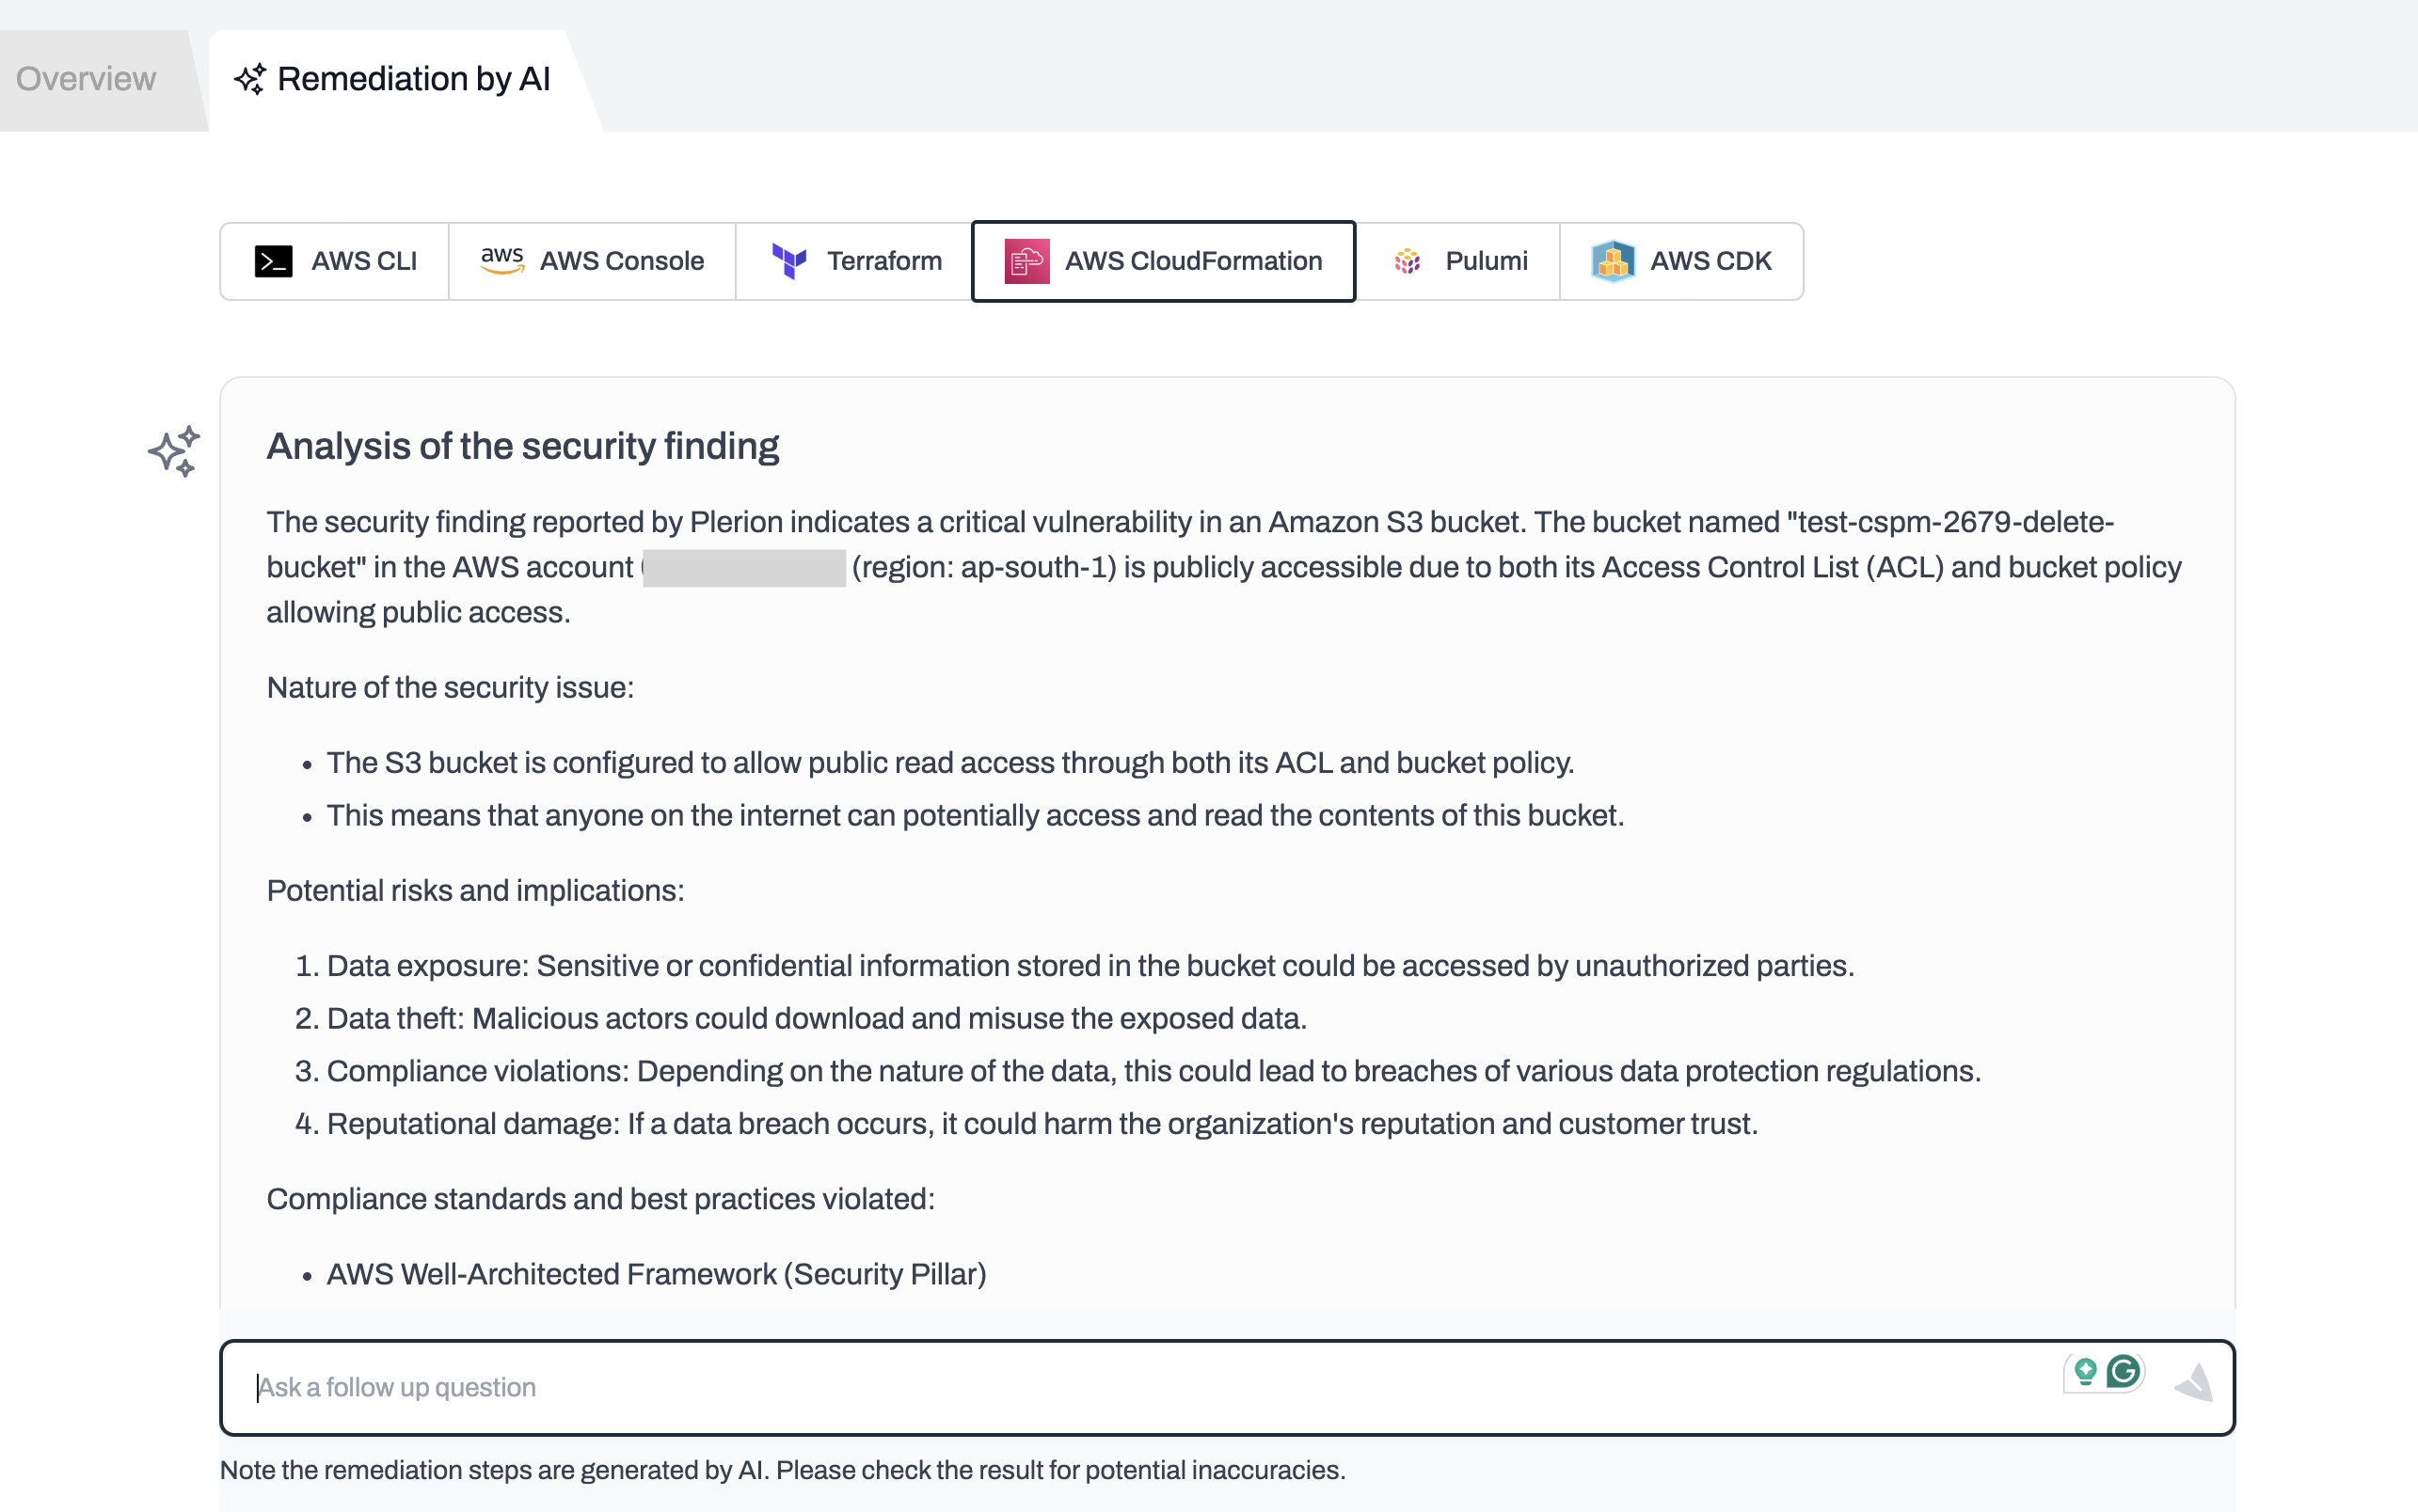The width and height of the screenshot is (2418, 1512).
Task: Click the redacted AWS account ID
Action: pyautogui.click(x=744, y=567)
